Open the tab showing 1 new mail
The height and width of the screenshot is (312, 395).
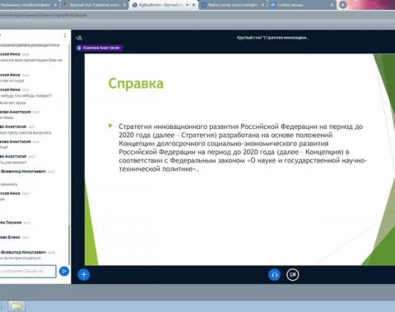point(301,5)
